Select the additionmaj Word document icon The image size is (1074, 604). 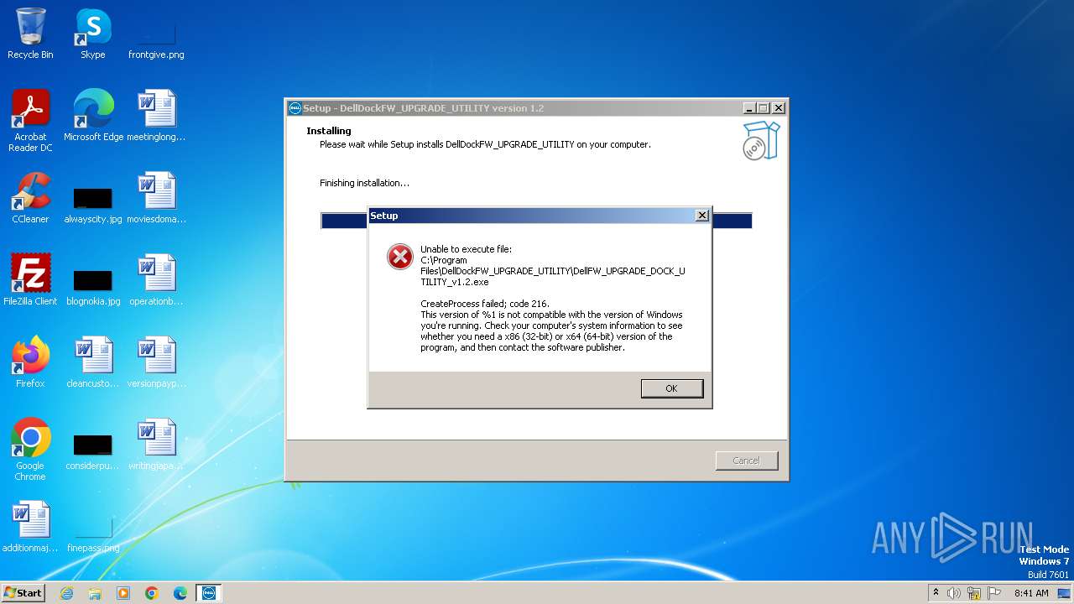[30, 527]
